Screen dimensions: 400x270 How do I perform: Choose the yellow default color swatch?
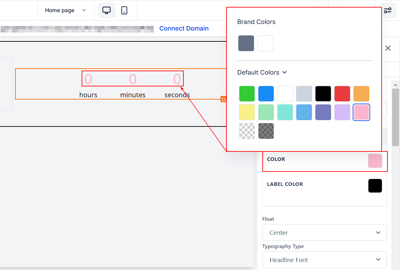tap(247, 112)
